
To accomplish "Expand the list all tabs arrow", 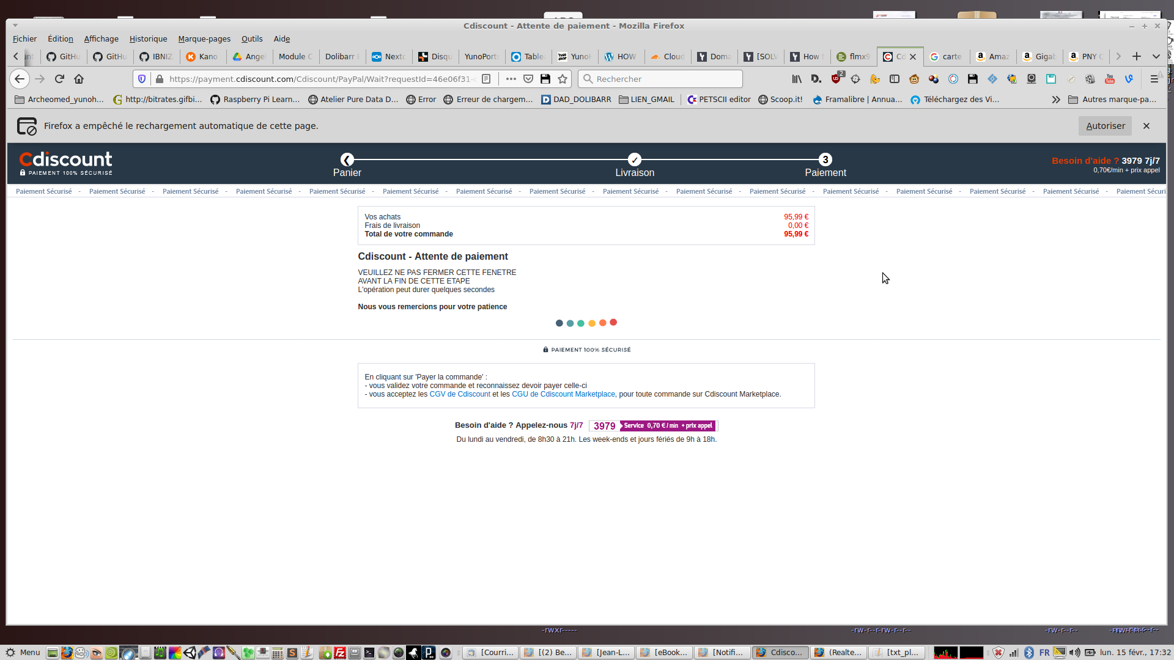I will (x=1156, y=56).
